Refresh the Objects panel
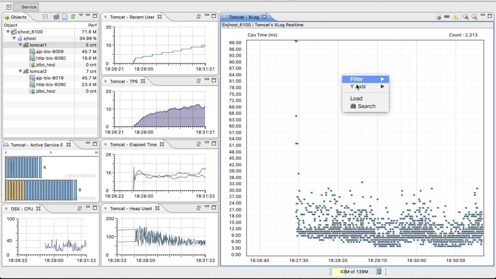This screenshot has width=496, height=279. tap(73, 17)
